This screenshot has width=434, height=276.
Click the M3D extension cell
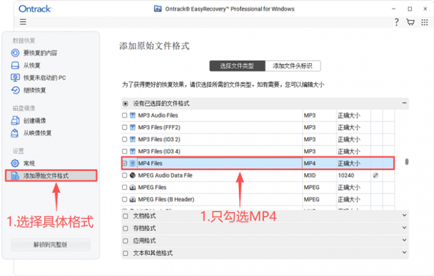tap(310, 175)
